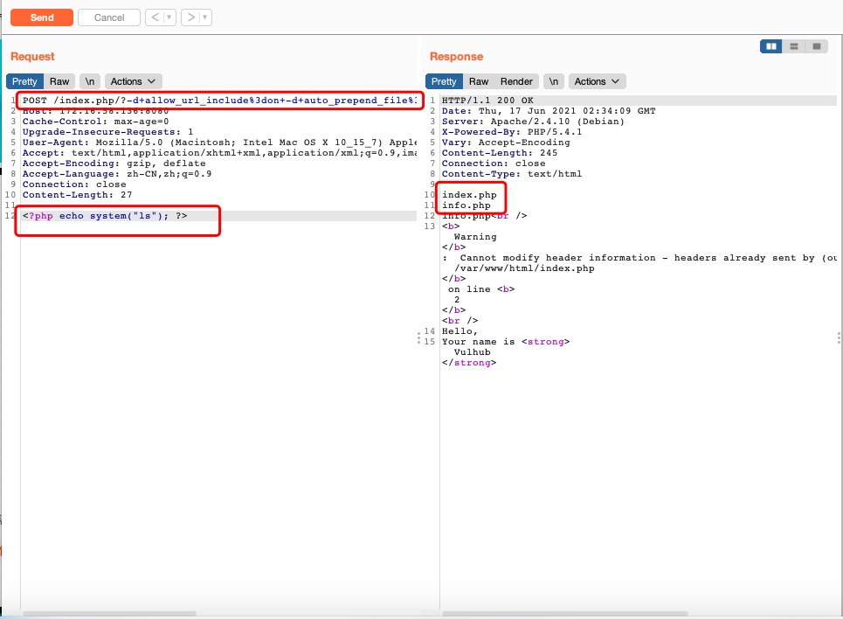The height and width of the screenshot is (619, 843).
Task: Click the Vulhub text in response
Action: pyautogui.click(x=472, y=352)
